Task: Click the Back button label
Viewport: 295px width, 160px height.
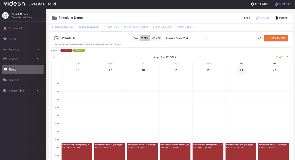Action: coord(247,18)
